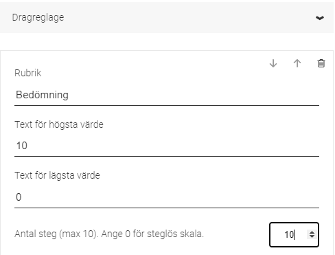Move the slider item up with the arrow
Image resolution: width=335 pixels, height=255 pixels.
[297, 63]
